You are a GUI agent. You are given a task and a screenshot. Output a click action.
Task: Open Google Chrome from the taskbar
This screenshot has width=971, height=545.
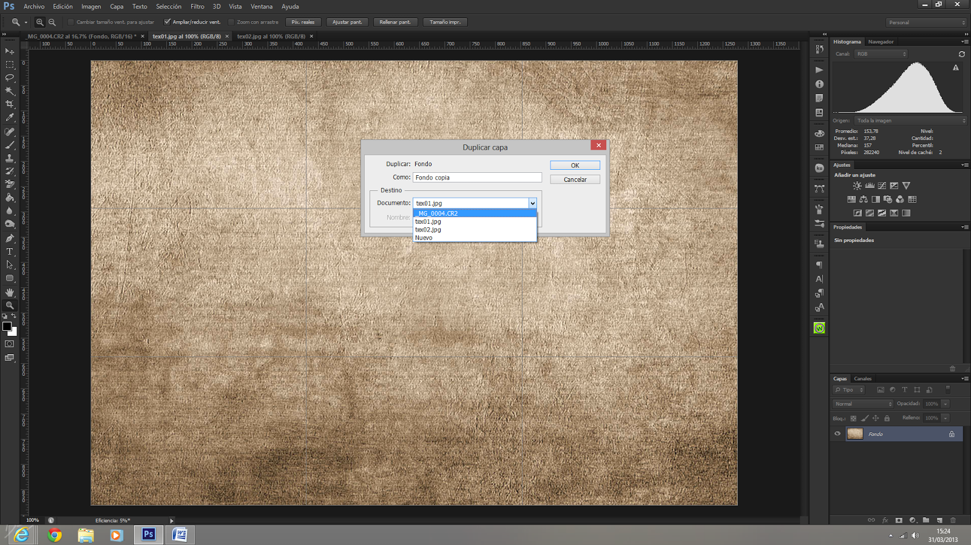55,535
